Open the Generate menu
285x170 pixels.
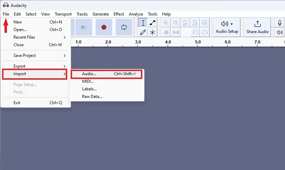point(100,14)
